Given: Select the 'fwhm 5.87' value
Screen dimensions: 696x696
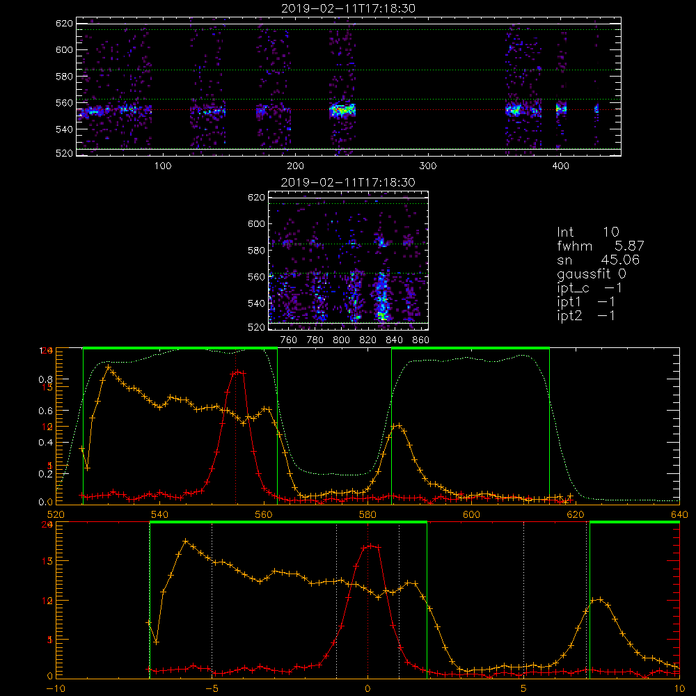Looking at the screenshot, I should [x=600, y=246].
